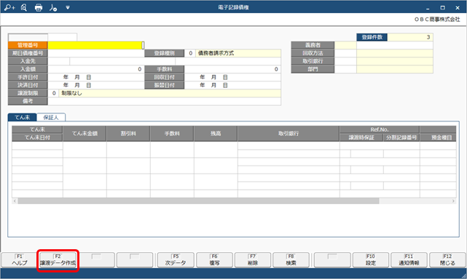Click the 譲渡時保証 column header
The height and width of the screenshot is (279, 467).
coord(361,137)
